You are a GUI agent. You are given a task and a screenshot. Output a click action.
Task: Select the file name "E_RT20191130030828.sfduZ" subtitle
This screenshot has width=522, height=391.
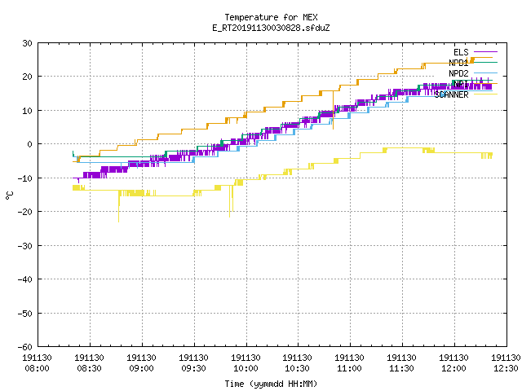point(271,28)
